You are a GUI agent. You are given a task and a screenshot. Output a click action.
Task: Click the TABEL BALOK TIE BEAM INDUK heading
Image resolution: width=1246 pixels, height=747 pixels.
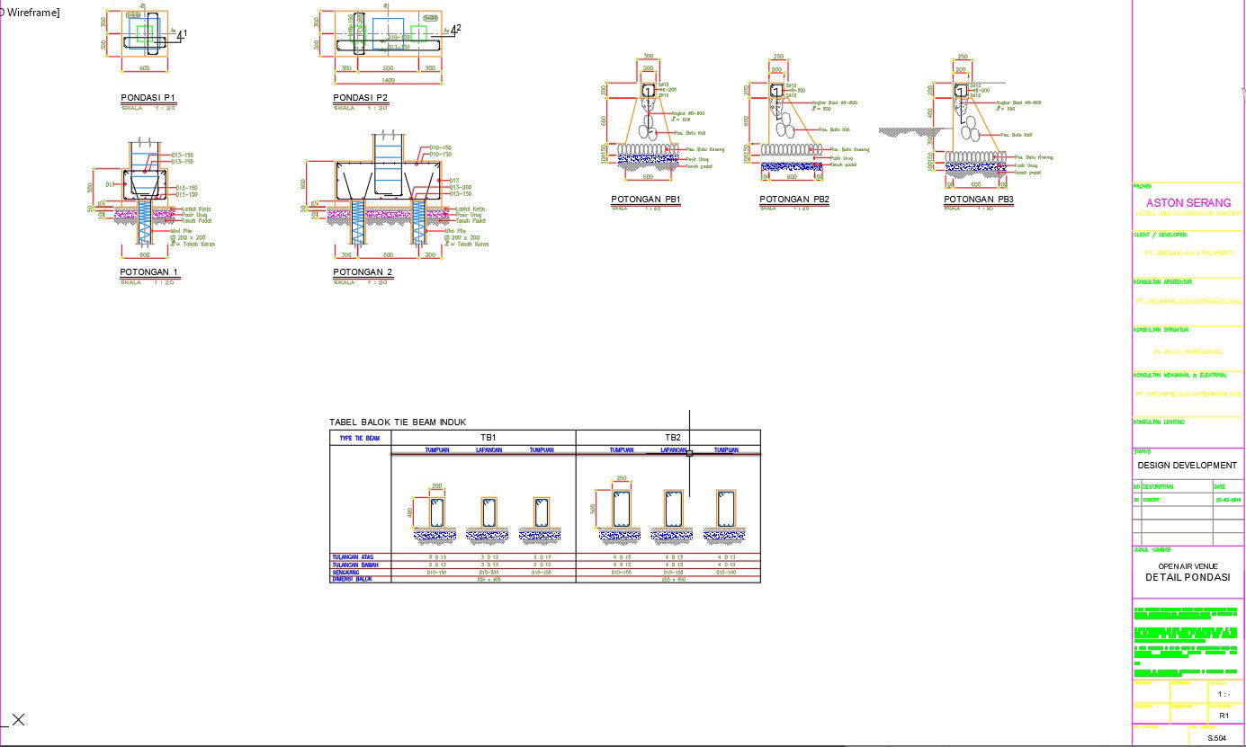(398, 422)
